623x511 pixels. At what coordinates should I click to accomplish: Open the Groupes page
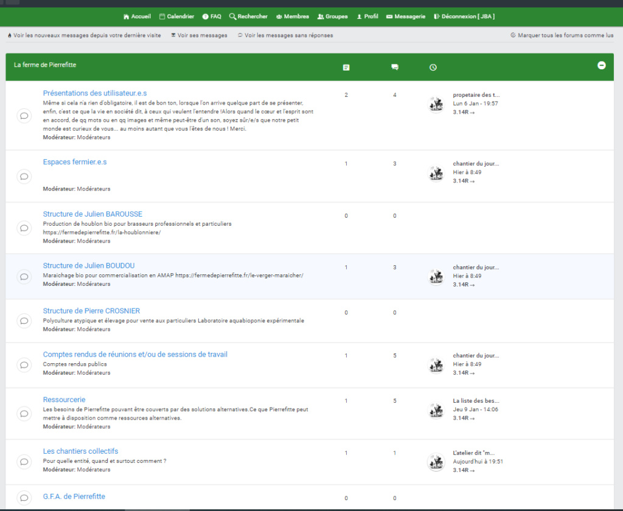(333, 16)
